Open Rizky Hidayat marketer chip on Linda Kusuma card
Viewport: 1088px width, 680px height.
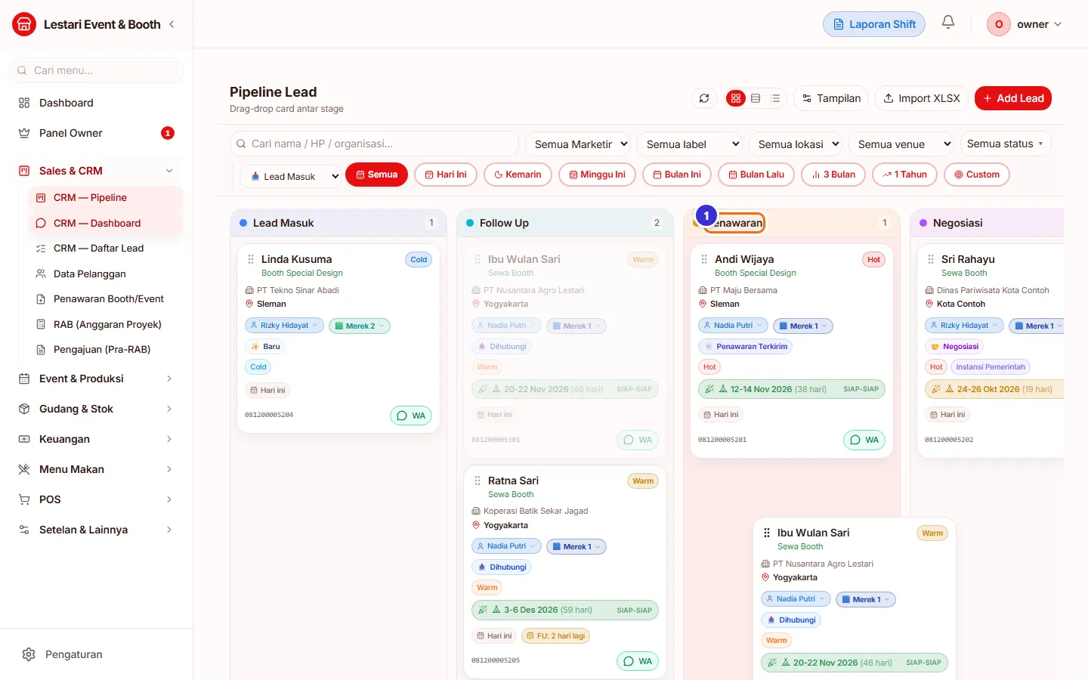284,326
